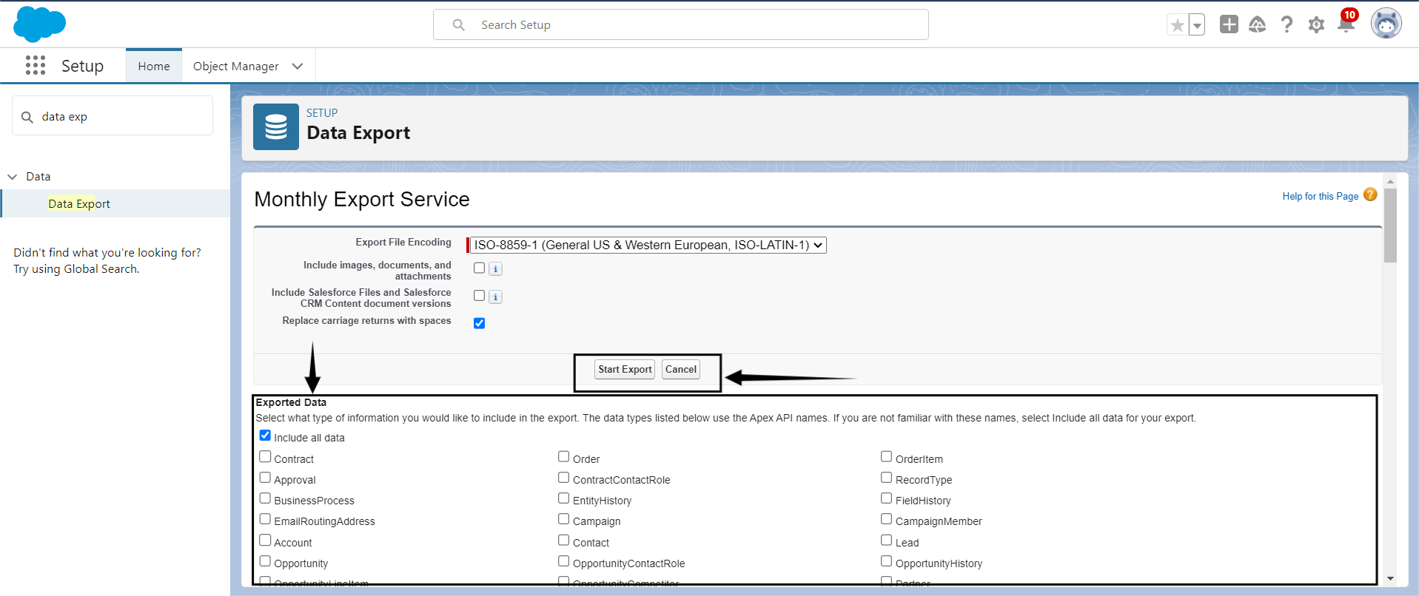1419x596 pixels.
Task: Check the EmailRoutingAddress checkbox
Action: 265,519
